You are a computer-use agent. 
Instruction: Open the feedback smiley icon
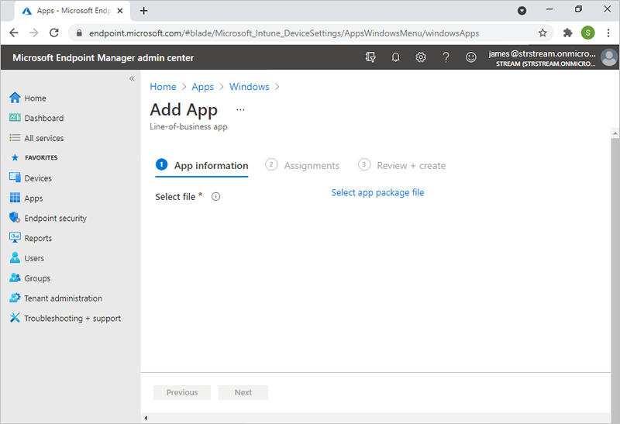pyautogui.click(x=470, y=57)
